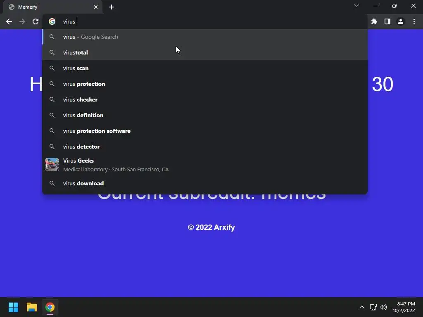Open Chrome's three-dot menu
This screenshot has width=423, height=317.
[414, 21]
